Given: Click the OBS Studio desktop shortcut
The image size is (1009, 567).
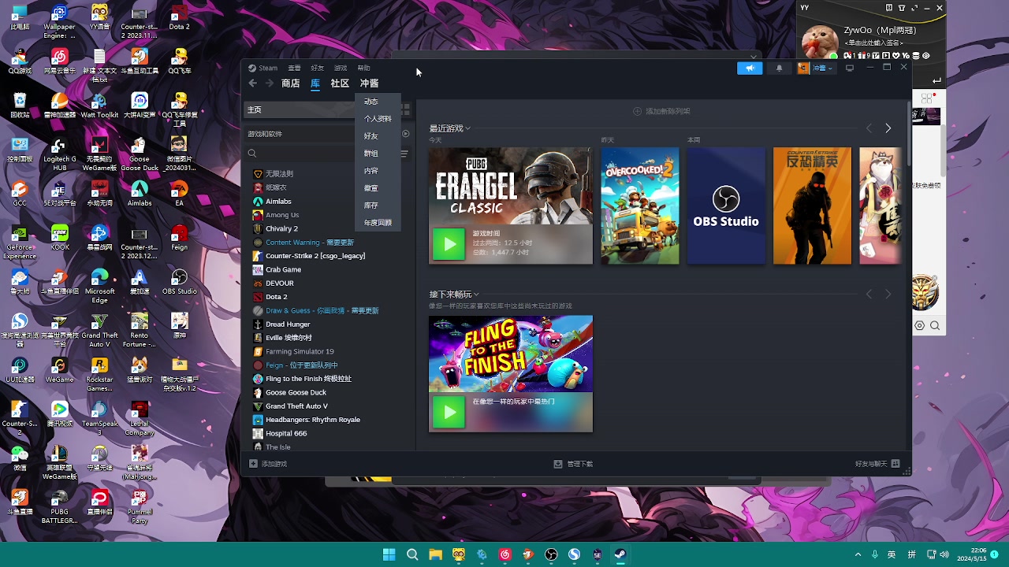Looking at the screenshot, I should (180, 282).
